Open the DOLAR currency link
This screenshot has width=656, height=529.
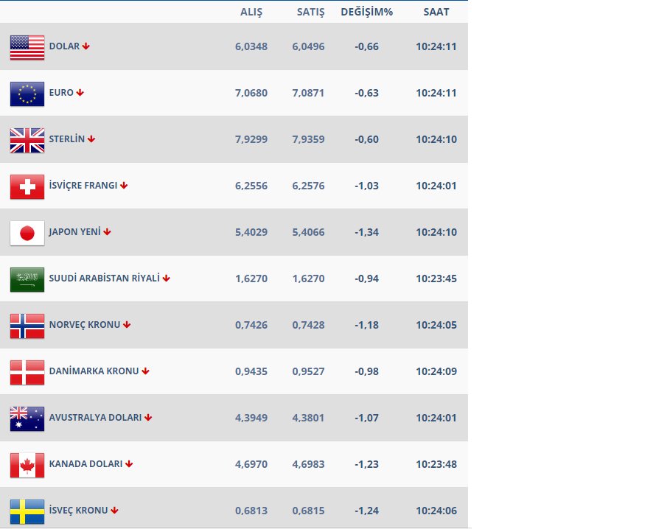coord(64,46)
